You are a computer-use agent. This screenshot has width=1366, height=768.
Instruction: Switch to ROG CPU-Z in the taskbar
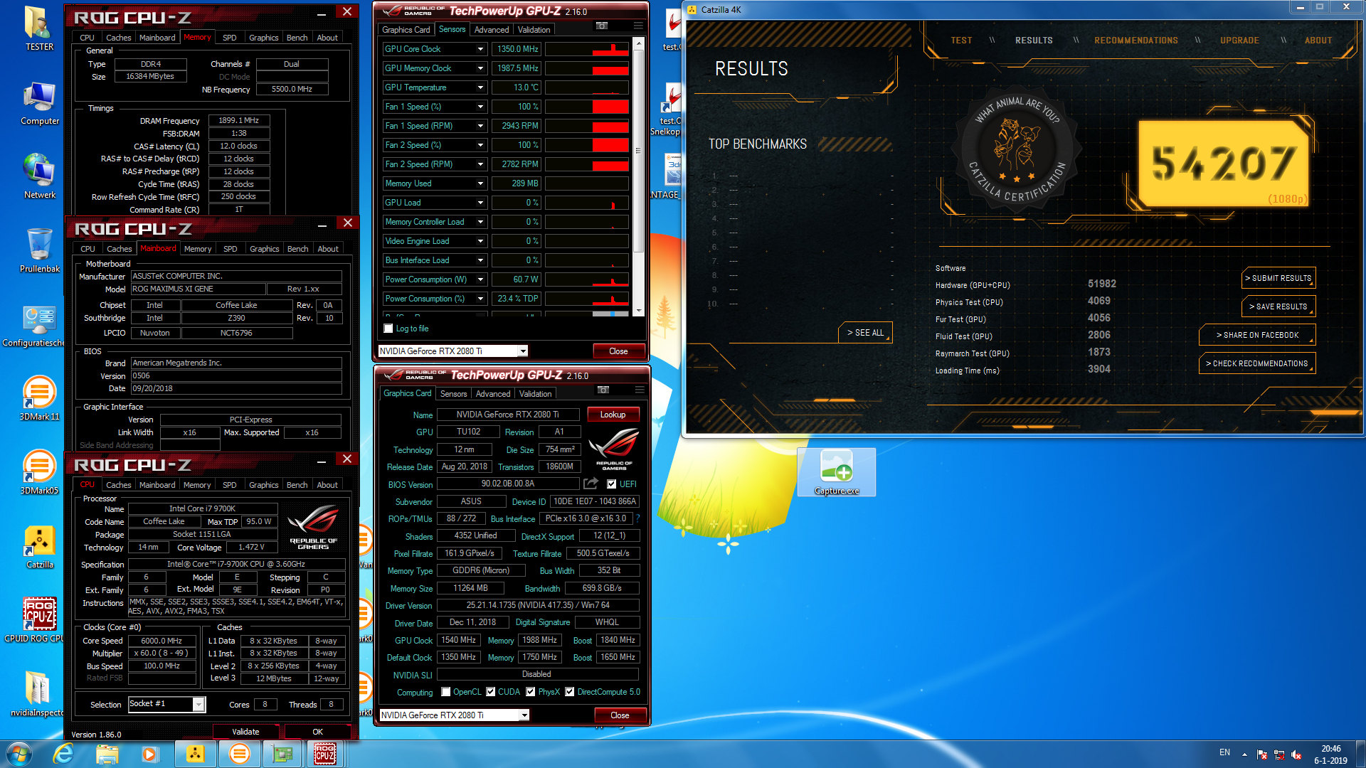[325, 754]
